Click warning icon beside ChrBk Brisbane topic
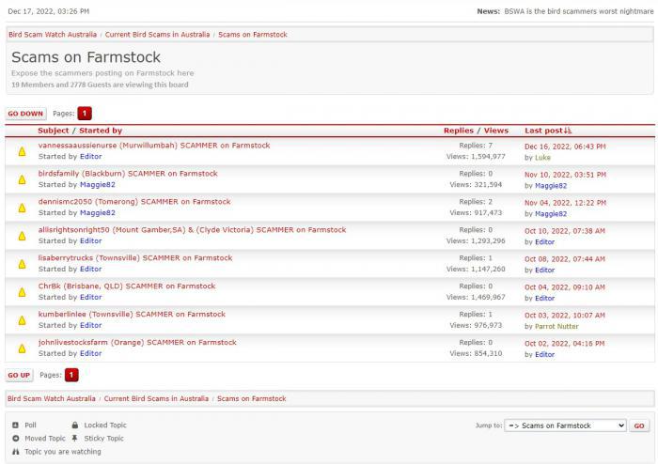 (22, 293)
